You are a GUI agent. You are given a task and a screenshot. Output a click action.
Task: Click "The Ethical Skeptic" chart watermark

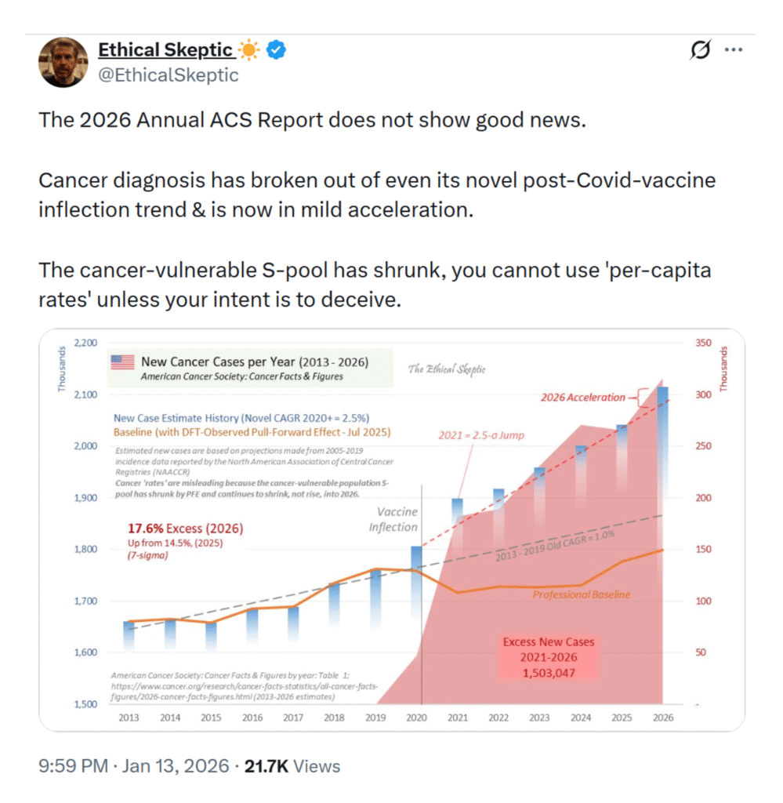(x=446, y=369)
